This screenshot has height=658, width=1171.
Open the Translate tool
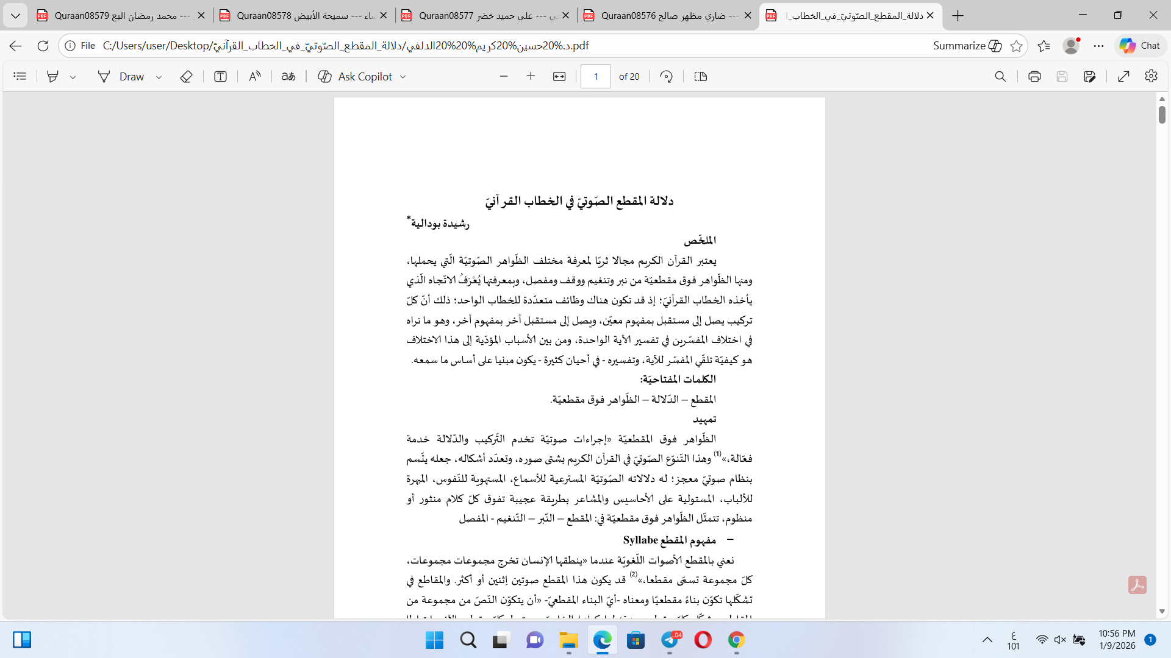288,76
